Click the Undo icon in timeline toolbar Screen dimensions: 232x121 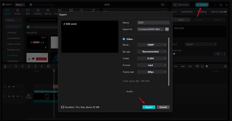point(16,66)
